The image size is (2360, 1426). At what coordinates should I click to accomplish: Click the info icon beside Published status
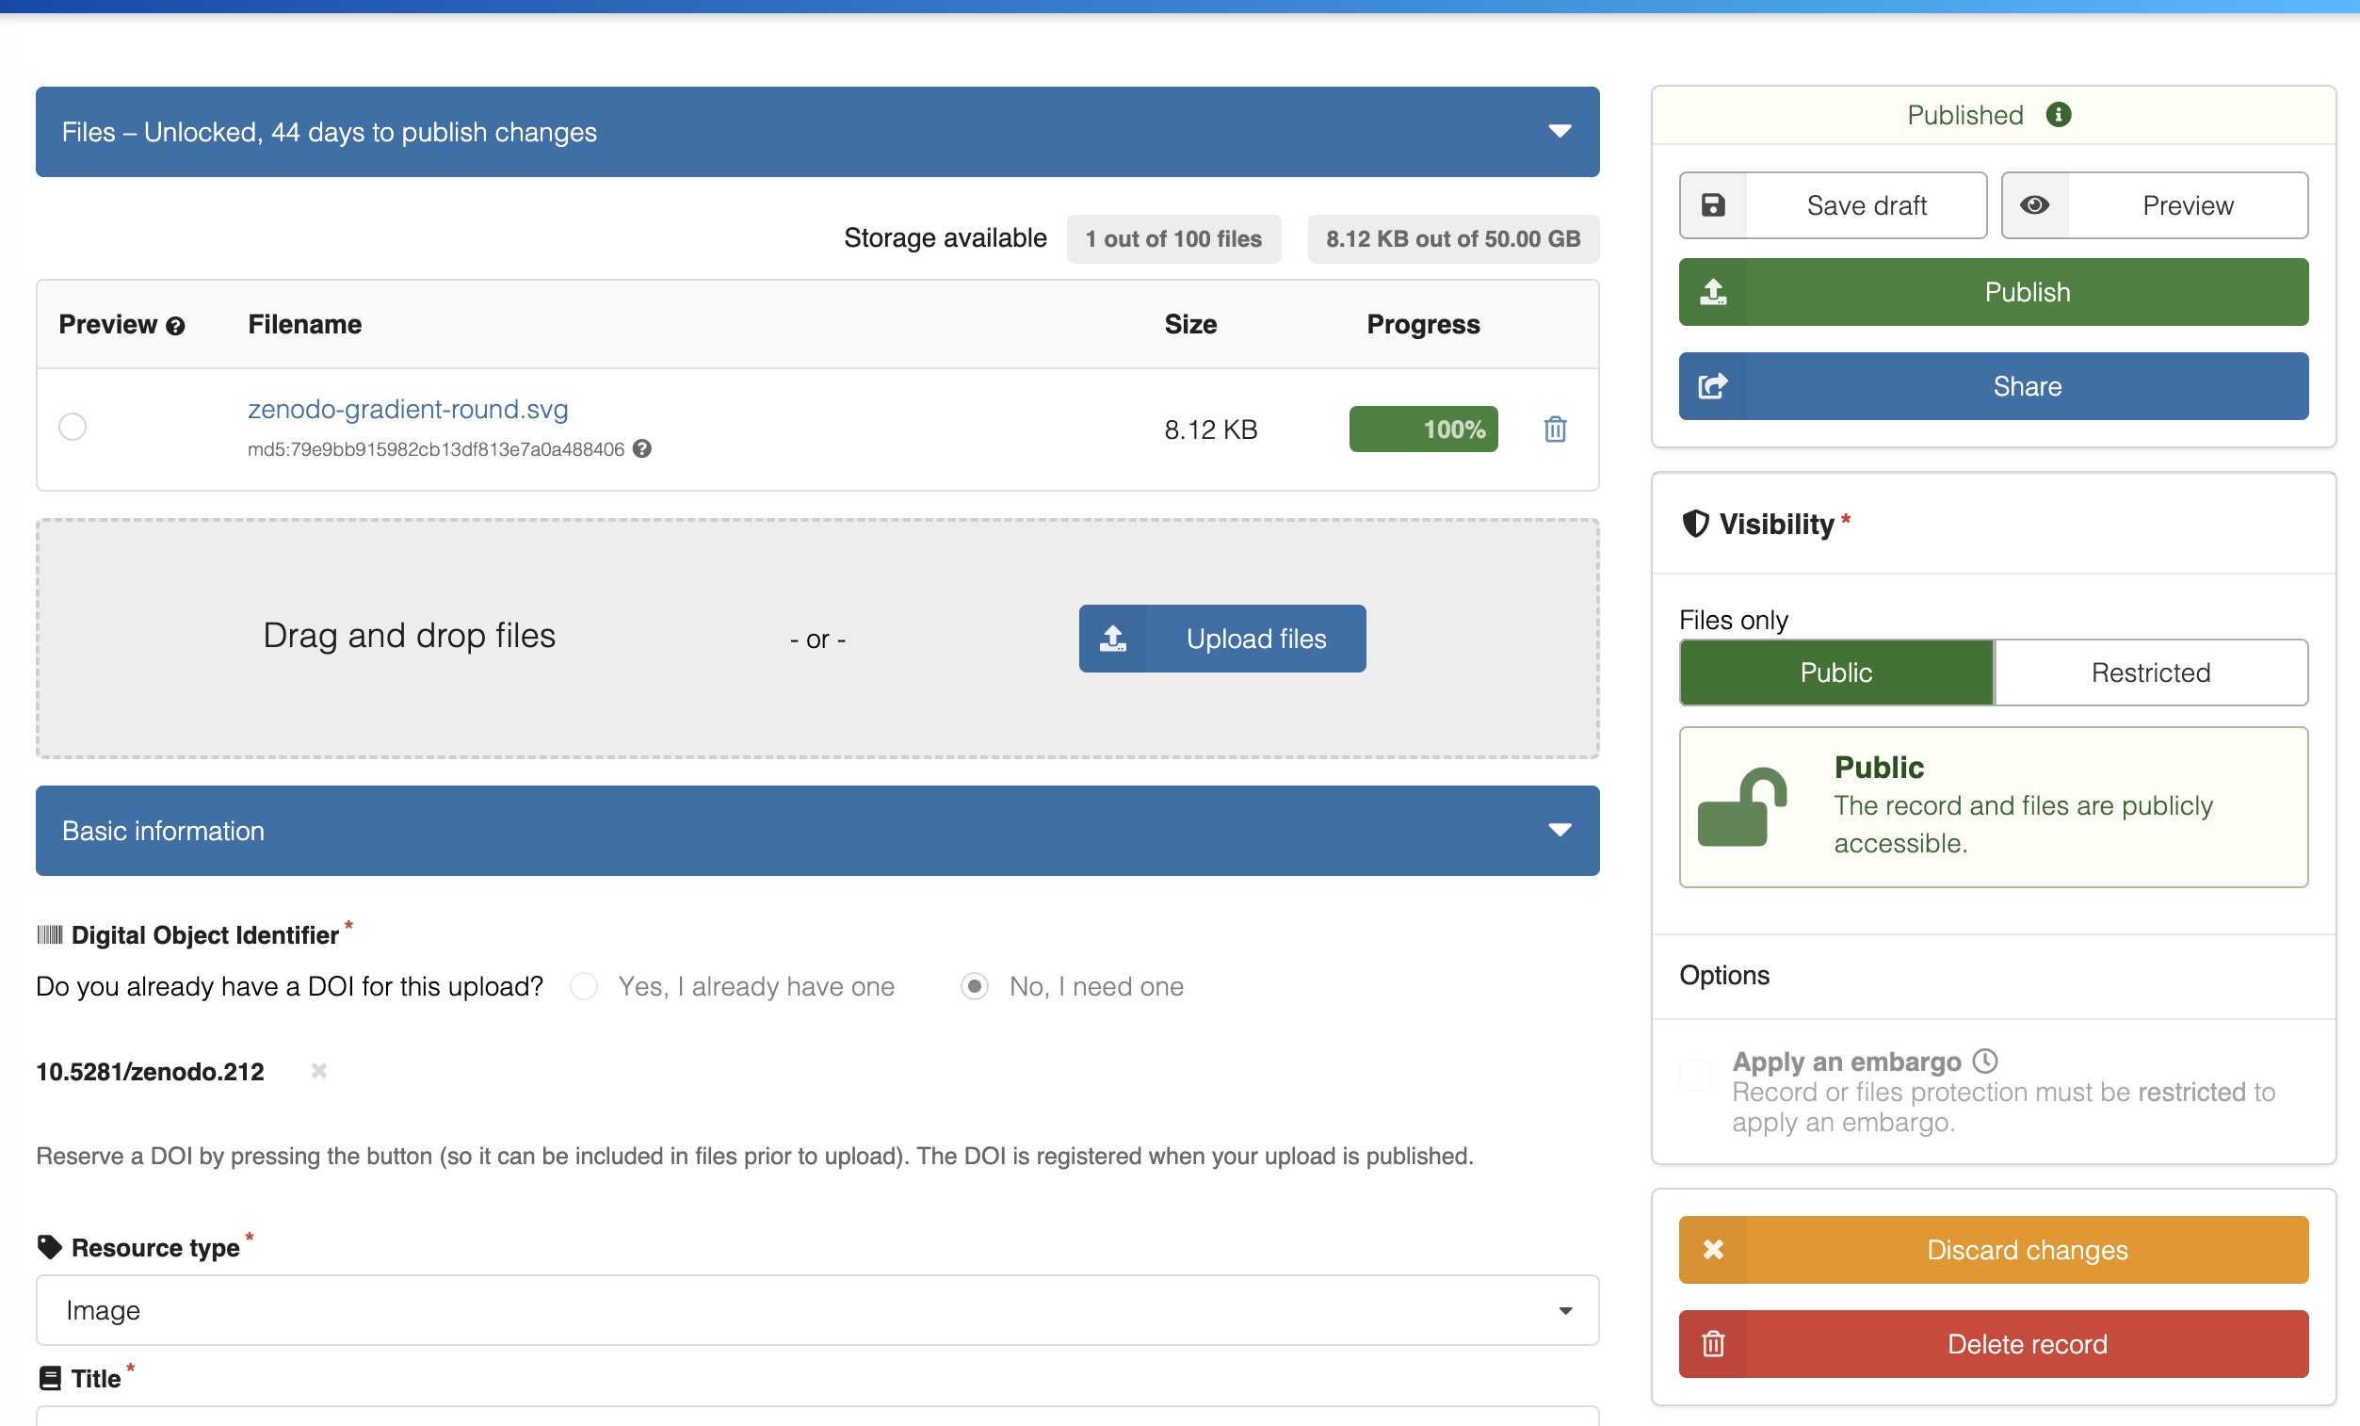[2058, 115]
